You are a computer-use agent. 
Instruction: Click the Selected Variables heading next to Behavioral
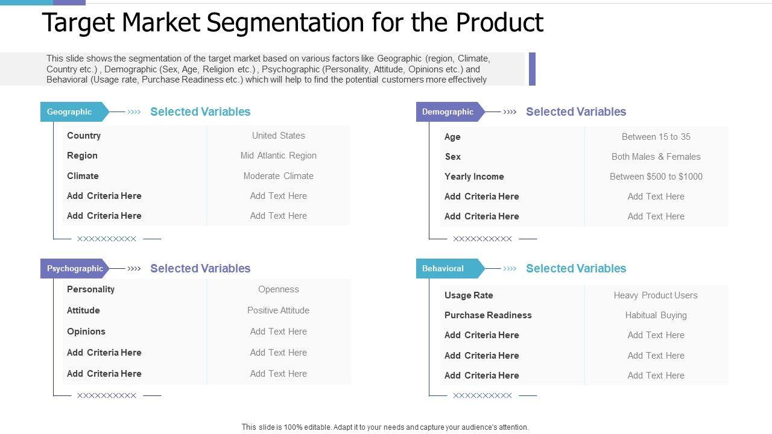coord(576,269)
